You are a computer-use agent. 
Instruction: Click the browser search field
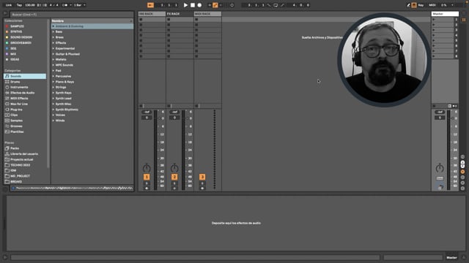pos(72,15)
